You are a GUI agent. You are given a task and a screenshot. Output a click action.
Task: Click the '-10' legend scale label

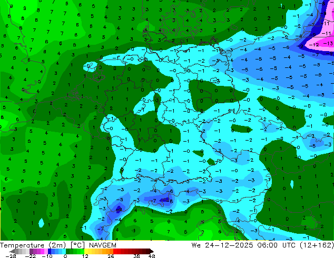pyautogui.click(x=47, y=256)
